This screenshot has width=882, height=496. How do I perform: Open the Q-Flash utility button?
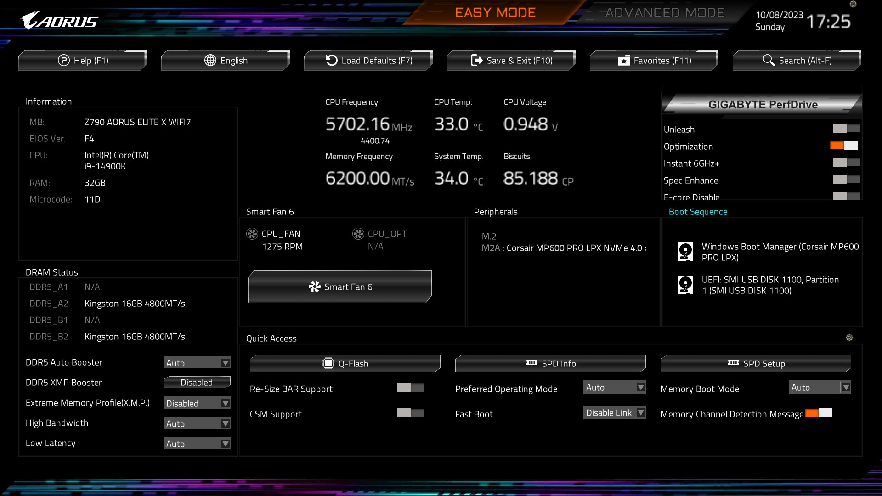[345, 364]
